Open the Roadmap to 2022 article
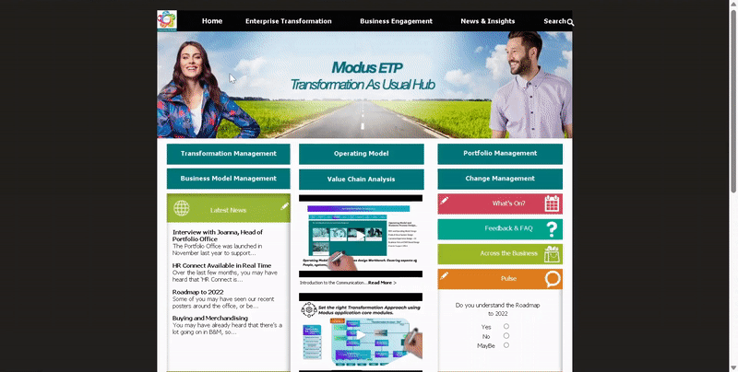 pyautogui.click(x=197, y=292)
